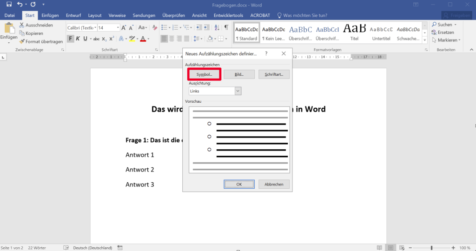The height and width of the screenshot is (251, 476).
Task: Expand the styles gallery more arrow
Action: pos(425,40)
